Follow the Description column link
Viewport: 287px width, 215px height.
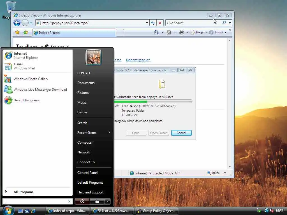pyautogui.click(x=138, y=60)
